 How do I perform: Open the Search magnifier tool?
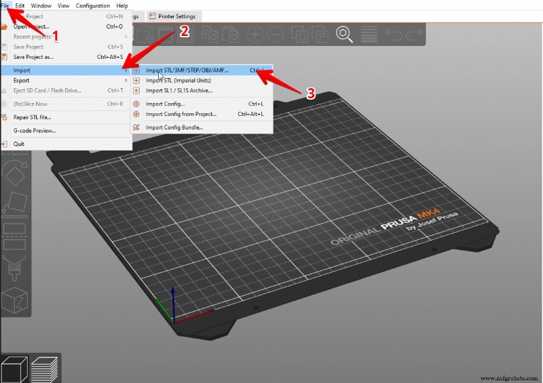pyautogui.click(x=344, y=35)
